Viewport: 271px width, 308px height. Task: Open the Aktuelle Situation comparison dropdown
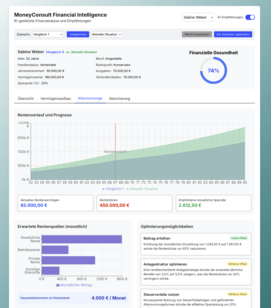[107, 34]
